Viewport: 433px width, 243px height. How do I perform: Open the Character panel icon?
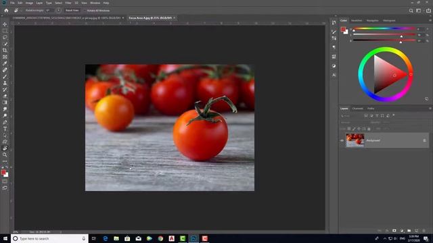[334, 75]
